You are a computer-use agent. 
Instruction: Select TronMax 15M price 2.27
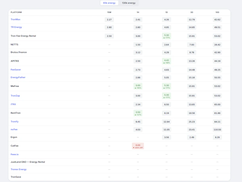[x=109, y=20]
